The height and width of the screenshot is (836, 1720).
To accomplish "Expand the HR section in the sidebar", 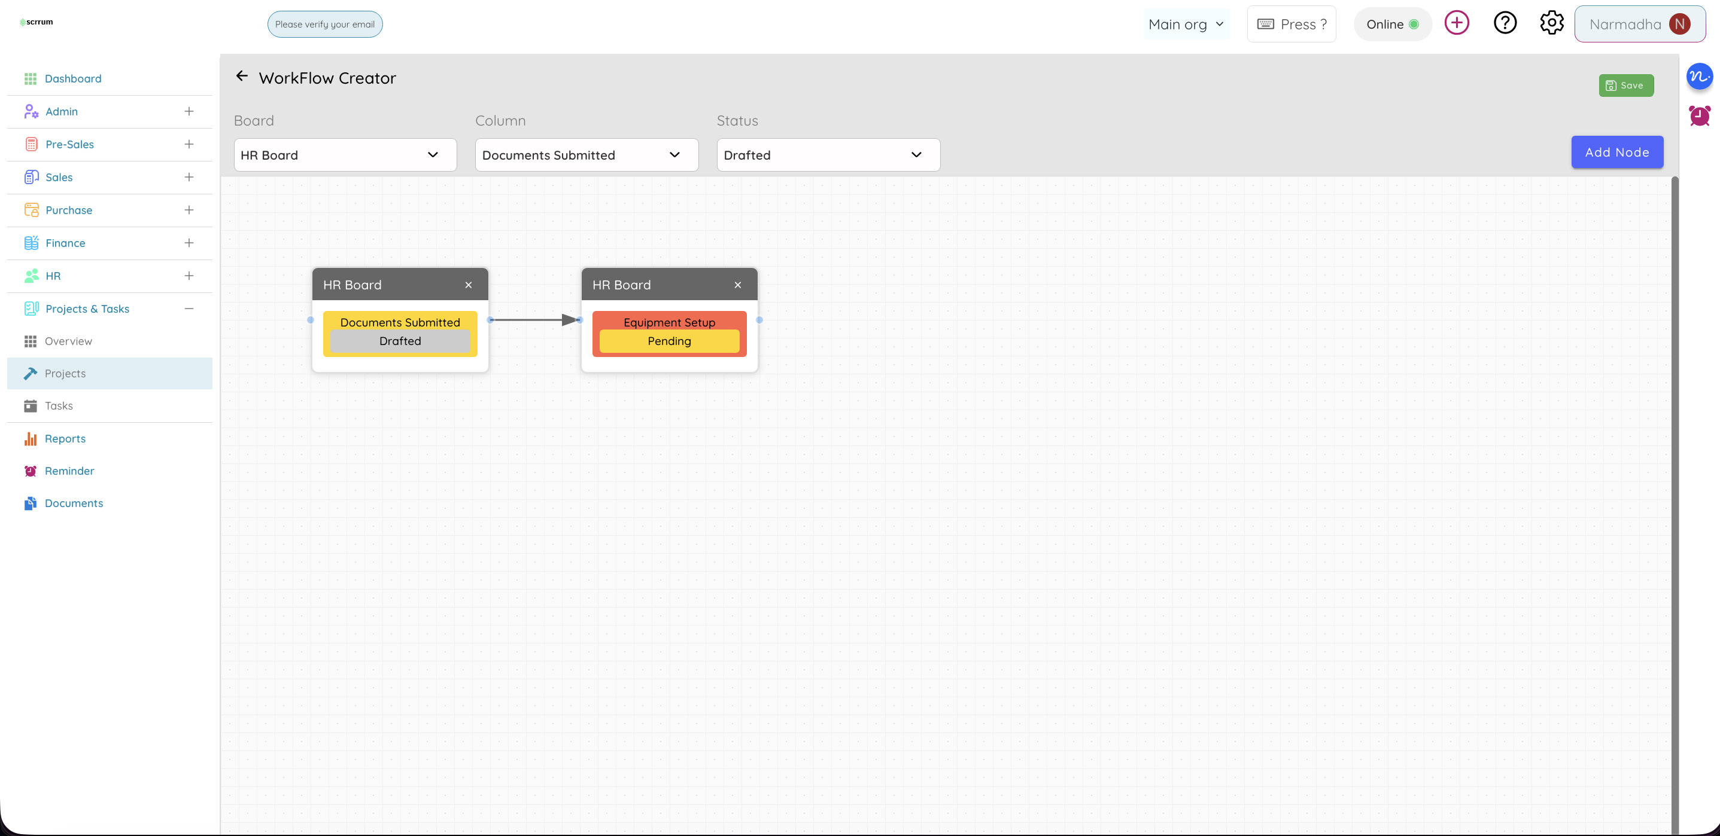I will point(189,276).
